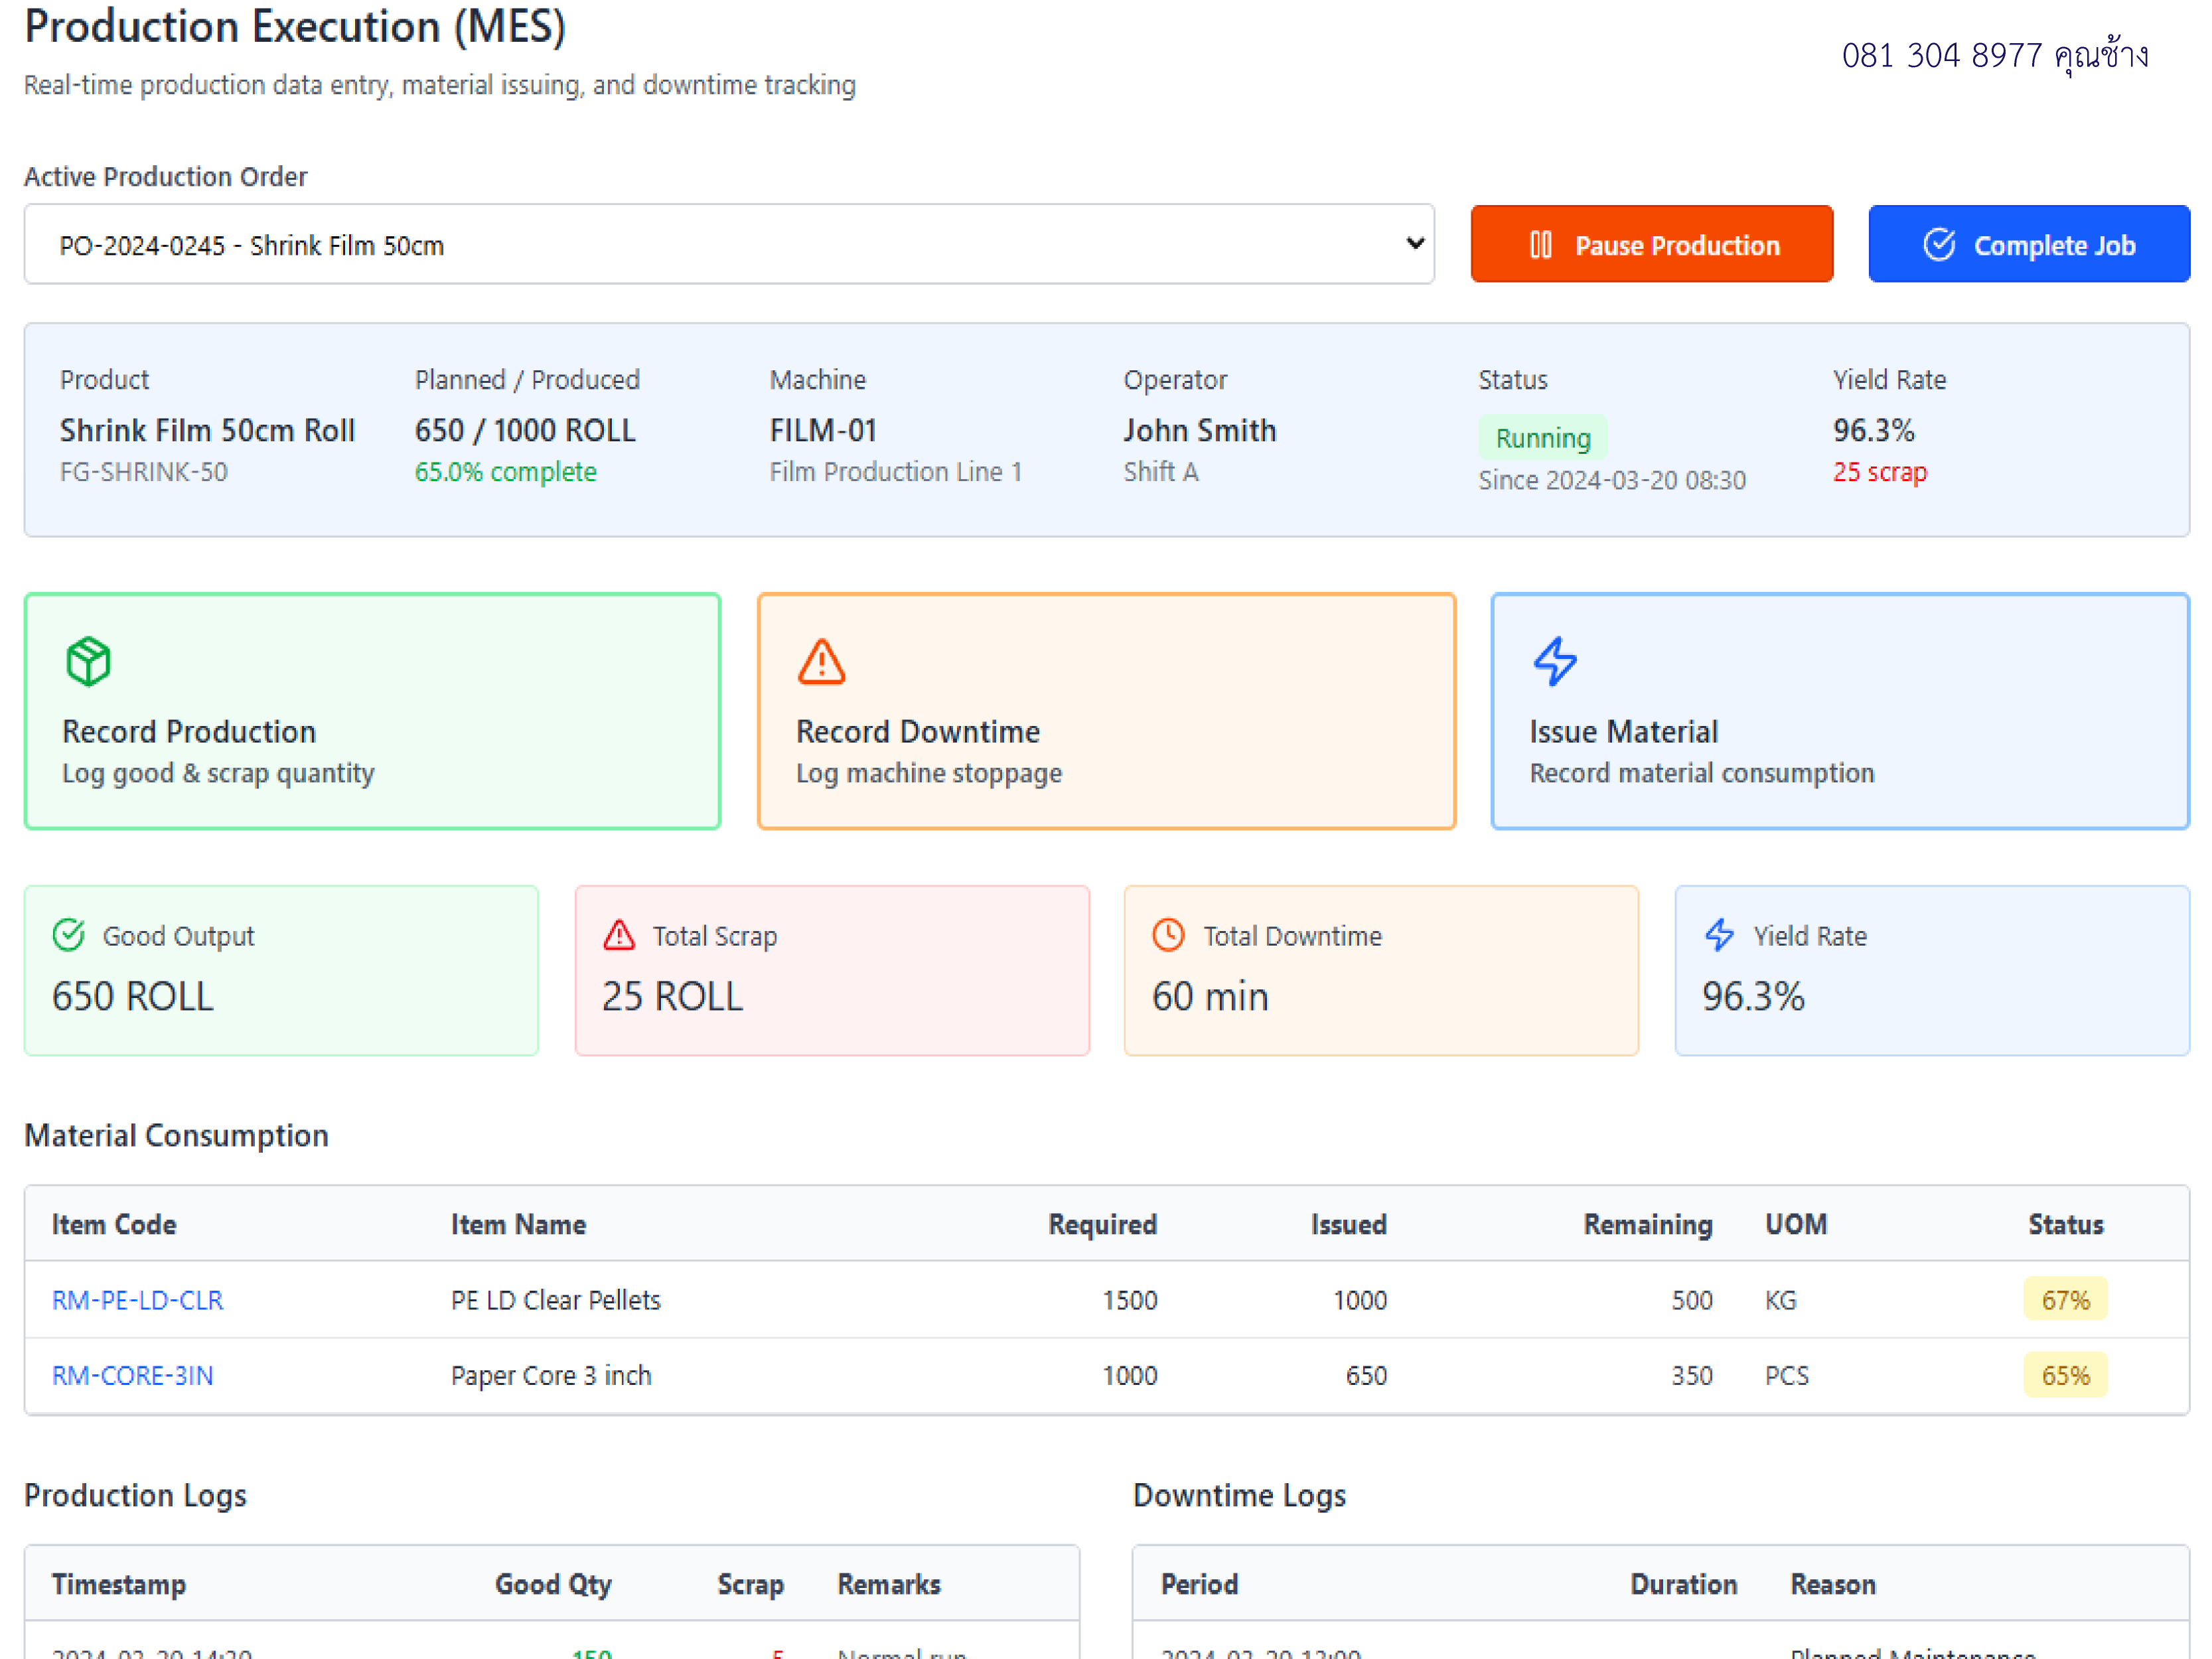The image size is (2212, 1659).
Task: Click the checkmark icon on Complete Job
Action: pos(1939,245)
